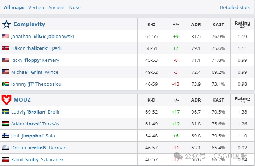
Task: Click the South African flag beside JT
Action: [5, 84]
